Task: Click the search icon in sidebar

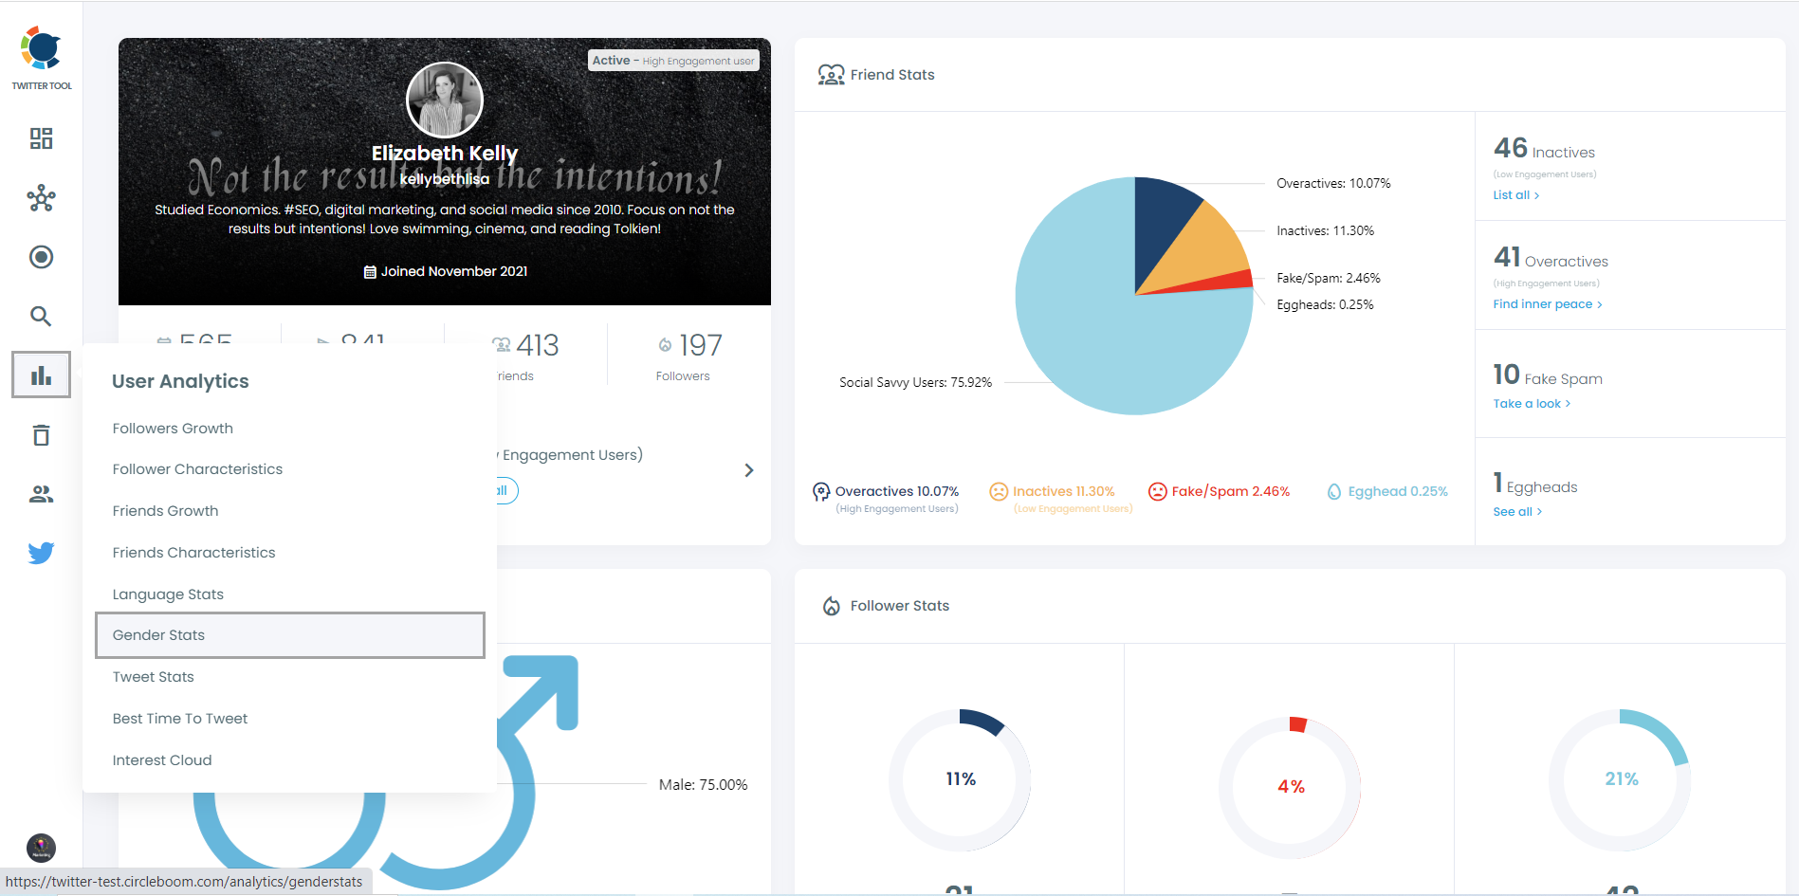Action: click(x=41, y=316)
